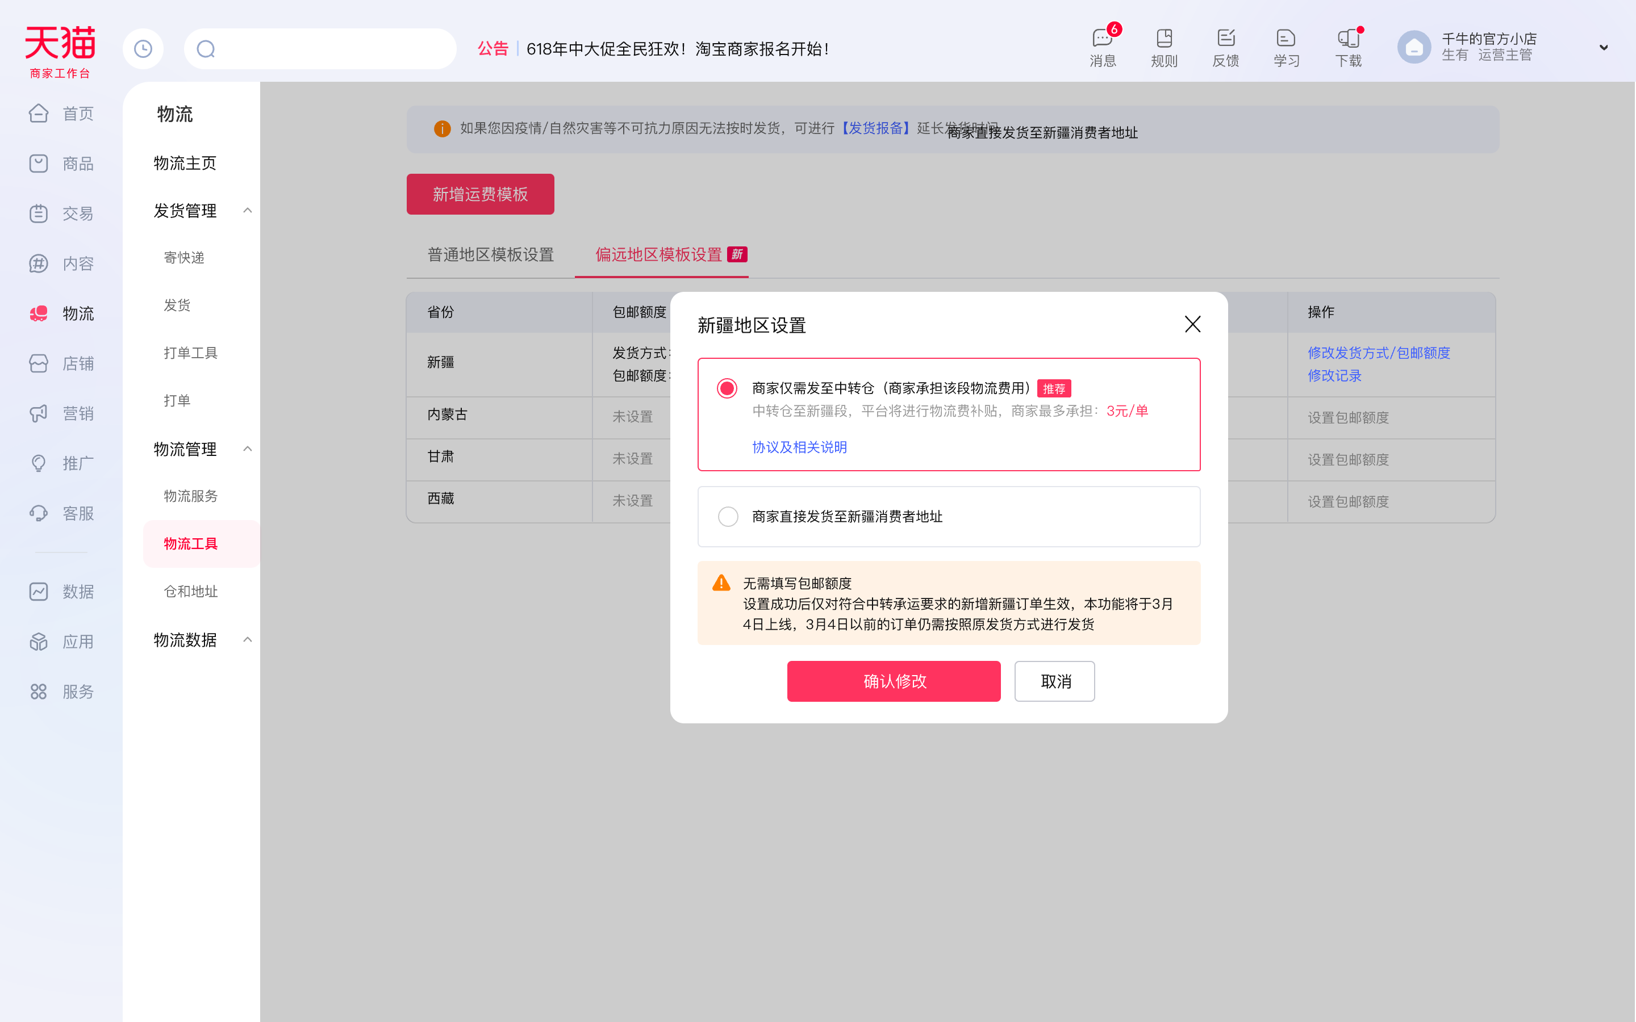This screenshot has width=1636, height=1022.
Task: Click the 确认修改 button
Action: [894, 681]
